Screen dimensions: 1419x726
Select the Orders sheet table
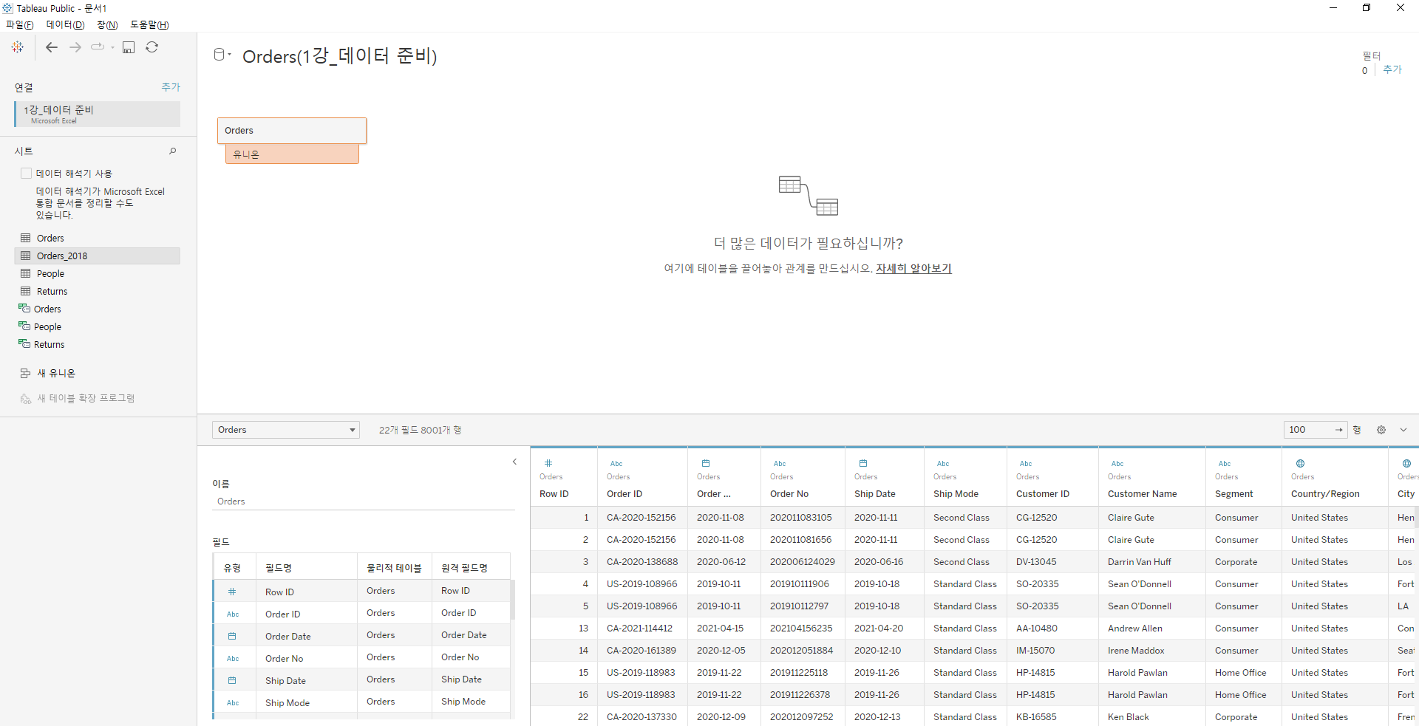(97, 239)
